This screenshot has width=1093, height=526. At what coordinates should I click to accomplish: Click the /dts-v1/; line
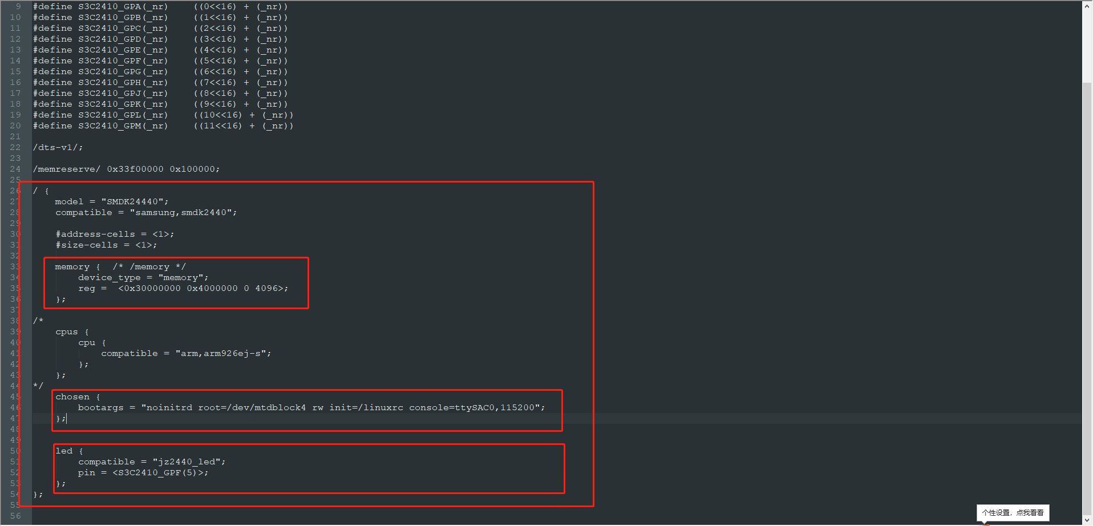tap(58, 148)
